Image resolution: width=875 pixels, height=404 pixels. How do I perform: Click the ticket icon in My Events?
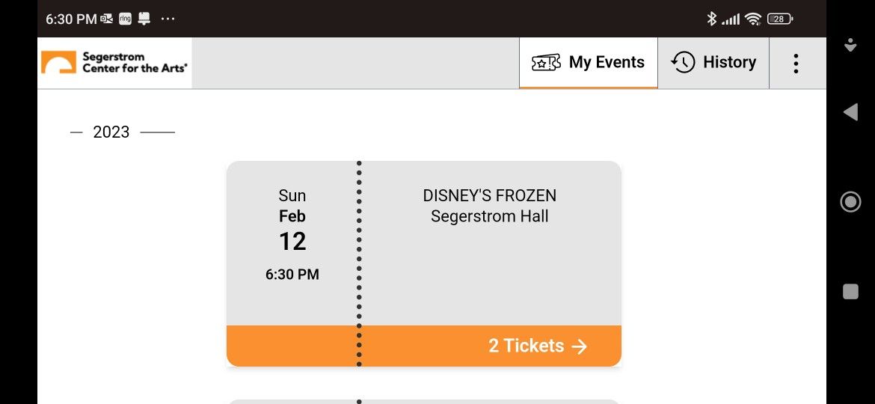point(546,63)
